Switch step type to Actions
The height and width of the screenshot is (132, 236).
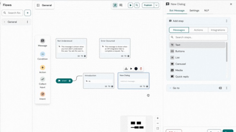[198, 30]
